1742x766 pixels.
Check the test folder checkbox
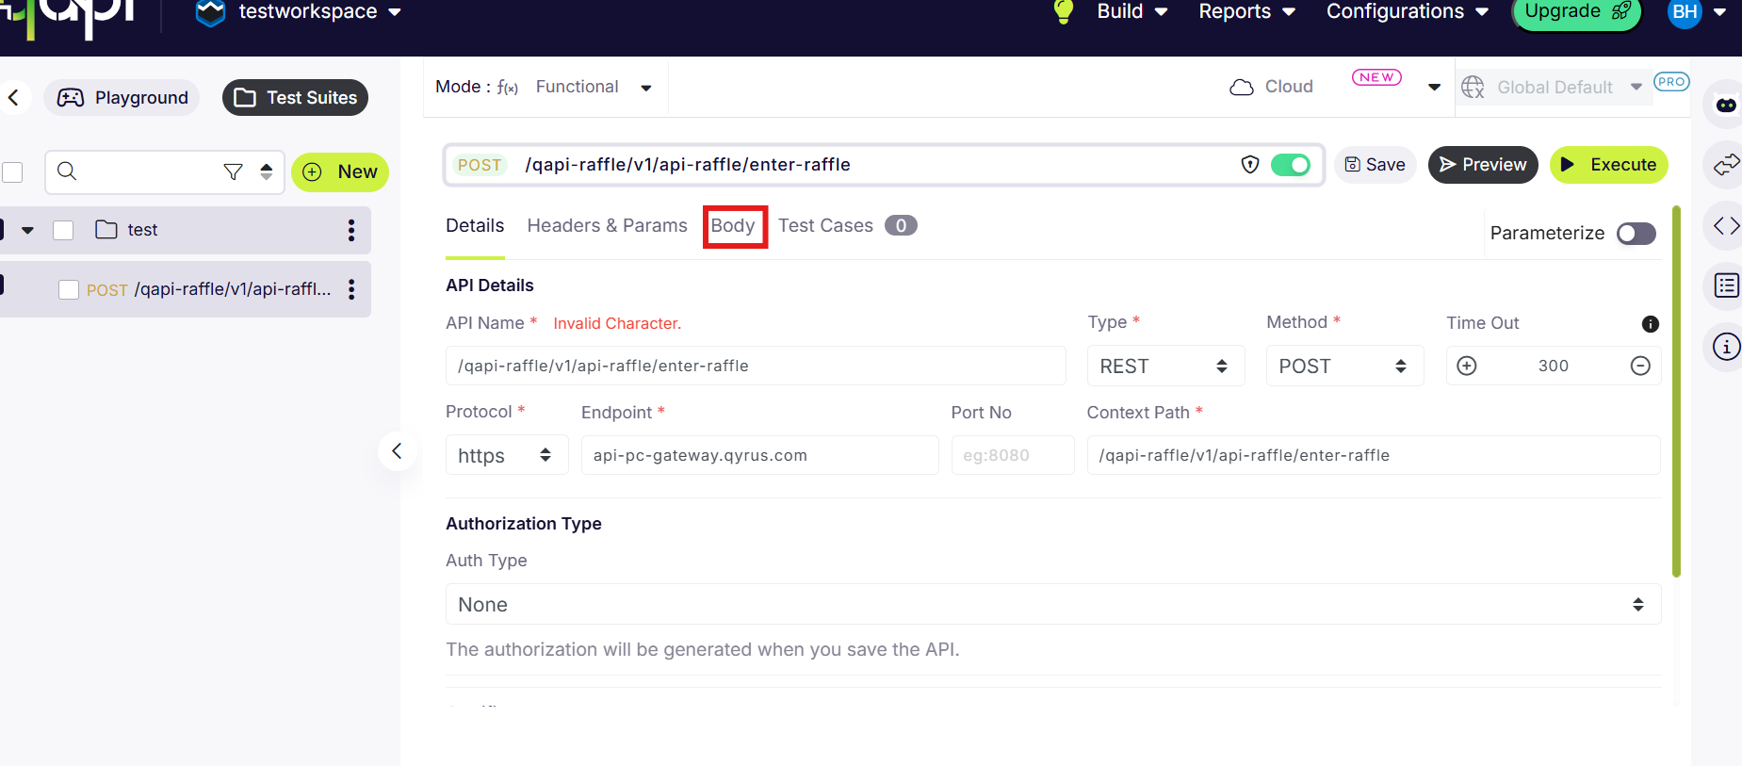coord(63,231)
